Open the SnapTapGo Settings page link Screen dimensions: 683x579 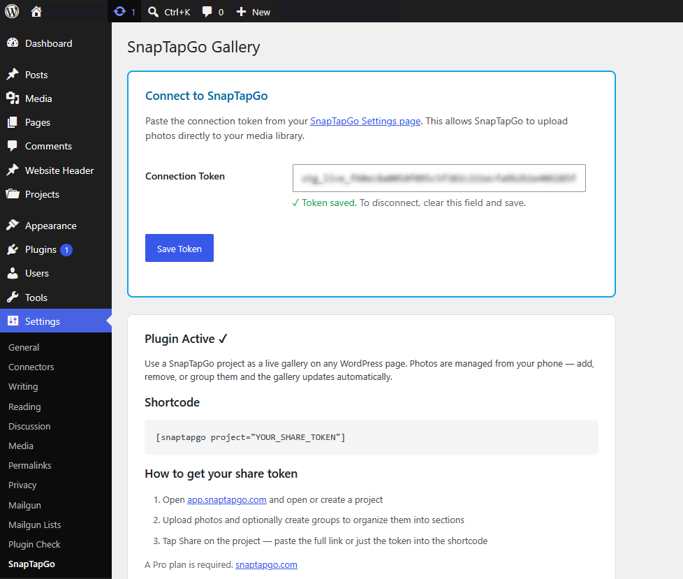click(365, 121)
